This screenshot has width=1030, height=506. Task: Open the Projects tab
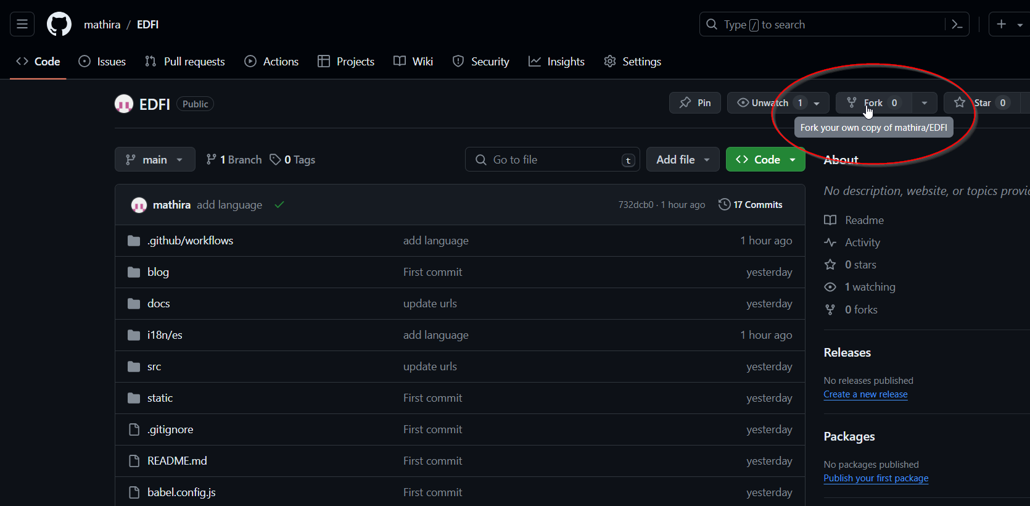(346, 62)
